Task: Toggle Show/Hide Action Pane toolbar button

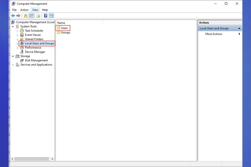Action: (x=51, y=16)
